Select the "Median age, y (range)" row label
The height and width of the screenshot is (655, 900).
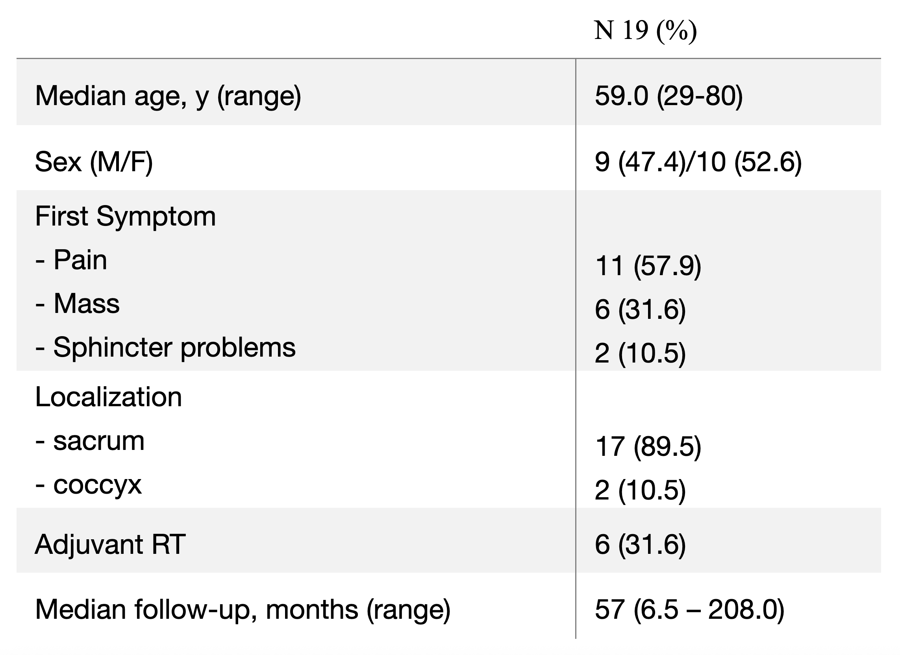(168, 96)
